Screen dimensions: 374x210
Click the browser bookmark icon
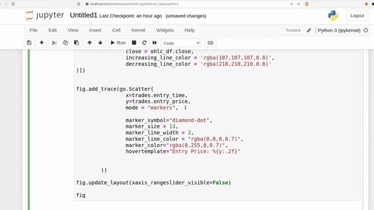pyautogui.click(x=78, y=4)
